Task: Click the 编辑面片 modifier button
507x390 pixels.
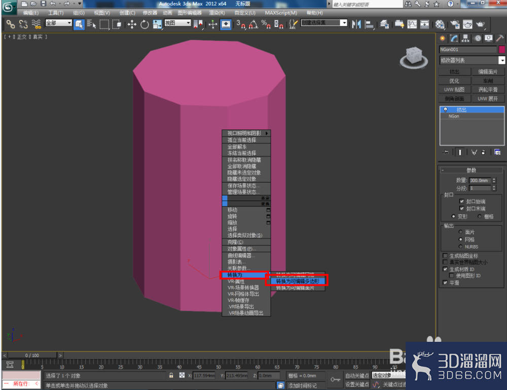Action: click(x=488, y=72)
